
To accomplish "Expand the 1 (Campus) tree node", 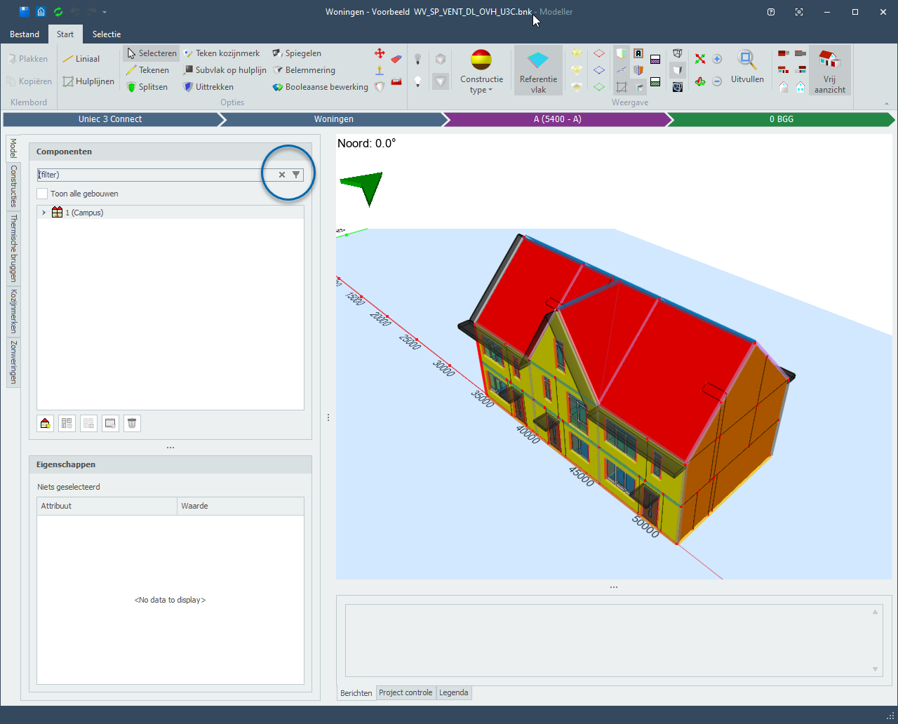I will pyautogui.click(x=43, y=213).
